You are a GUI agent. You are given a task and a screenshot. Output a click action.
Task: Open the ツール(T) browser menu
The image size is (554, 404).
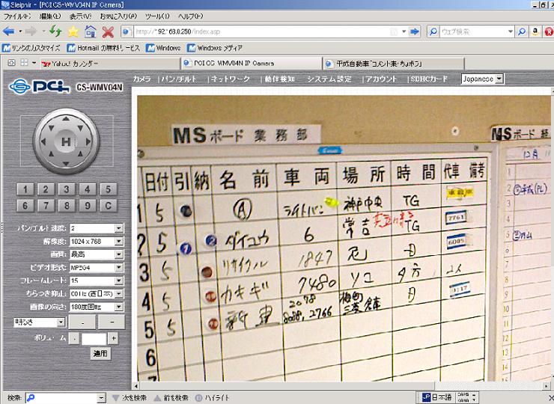point(158,15)
